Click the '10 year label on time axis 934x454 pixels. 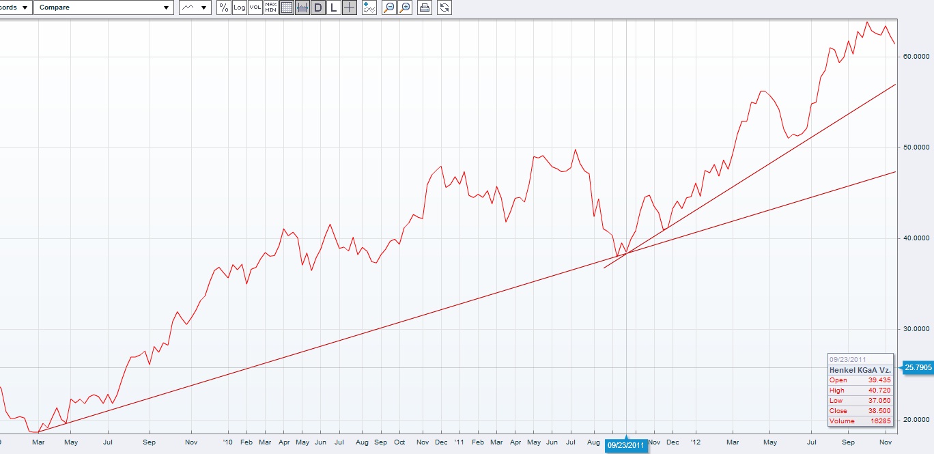coord(227,442)
